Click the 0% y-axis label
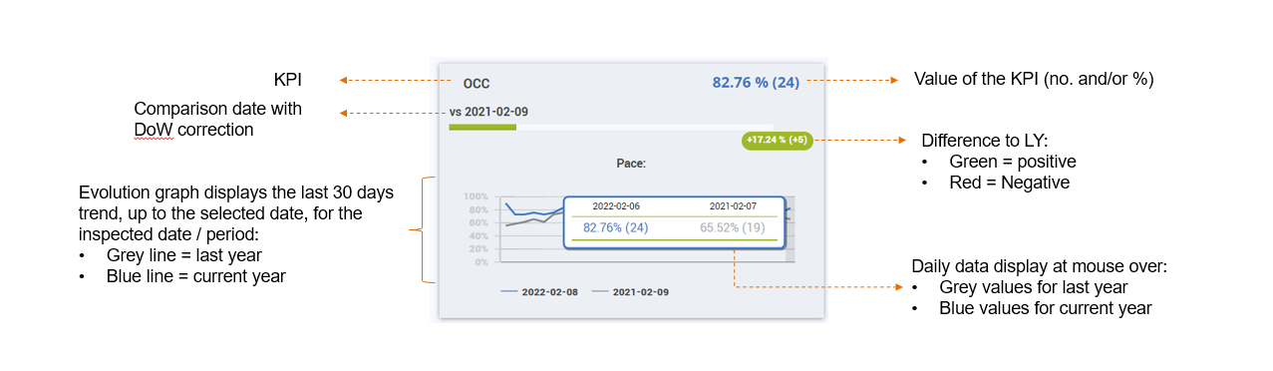Screen dimensions: 1273x371 [479, 261]
